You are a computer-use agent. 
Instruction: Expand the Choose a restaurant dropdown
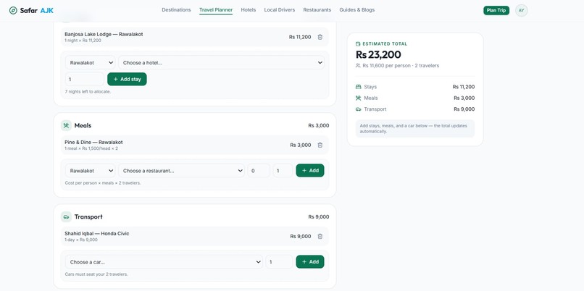click(x=181, y=170)
